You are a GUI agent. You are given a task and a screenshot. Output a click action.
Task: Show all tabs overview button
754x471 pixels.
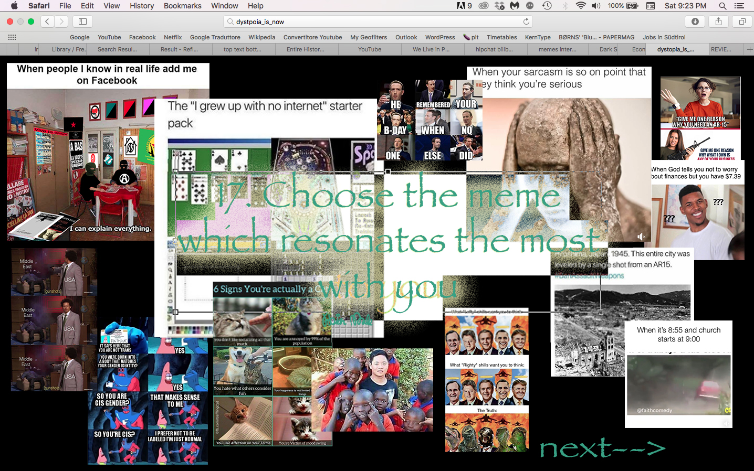click(742, 22)
